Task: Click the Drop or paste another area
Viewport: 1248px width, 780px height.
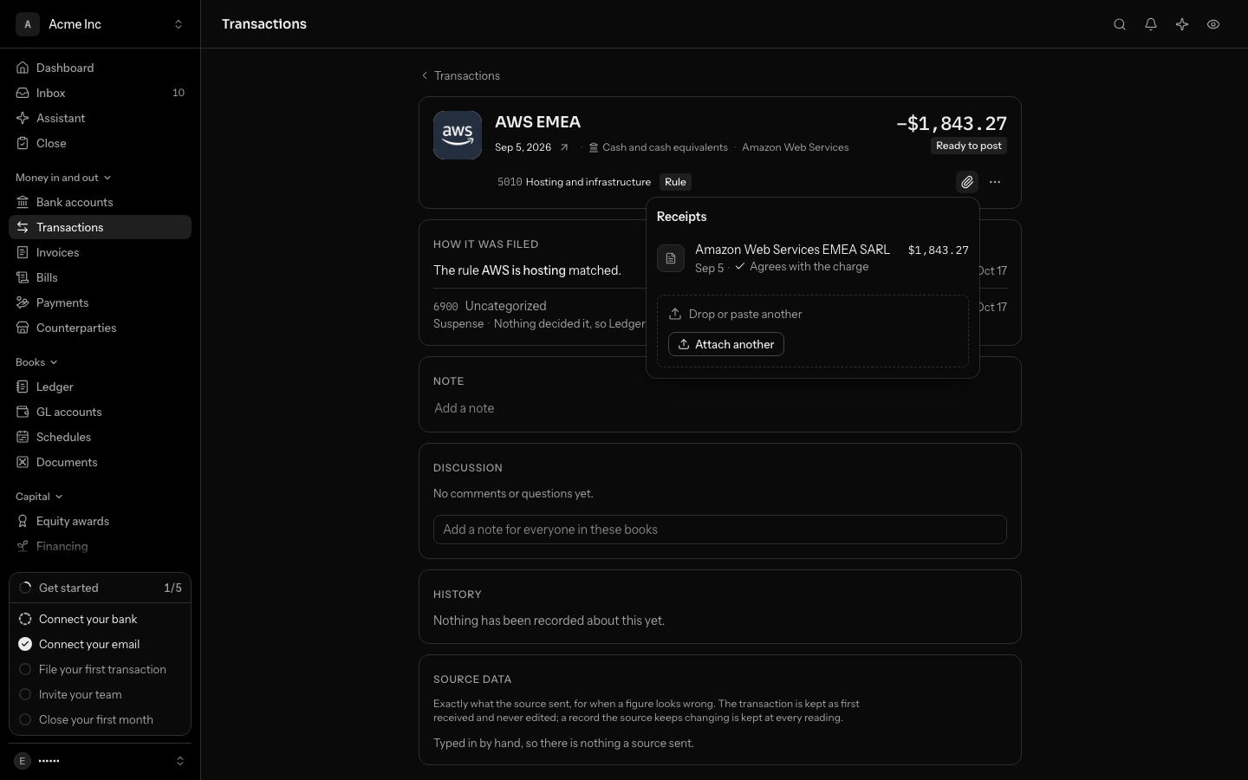Action: [813, 331]
